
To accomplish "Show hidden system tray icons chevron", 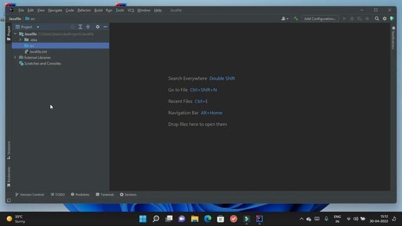I will (301, 219).
